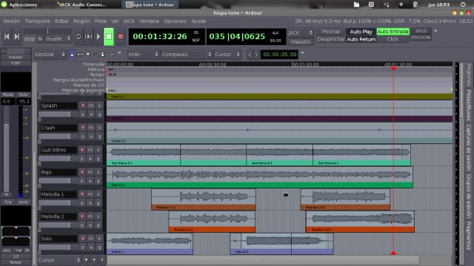
Task: Toggle master Mudo button in mixer strip
Action: click(x=8, y=95)
